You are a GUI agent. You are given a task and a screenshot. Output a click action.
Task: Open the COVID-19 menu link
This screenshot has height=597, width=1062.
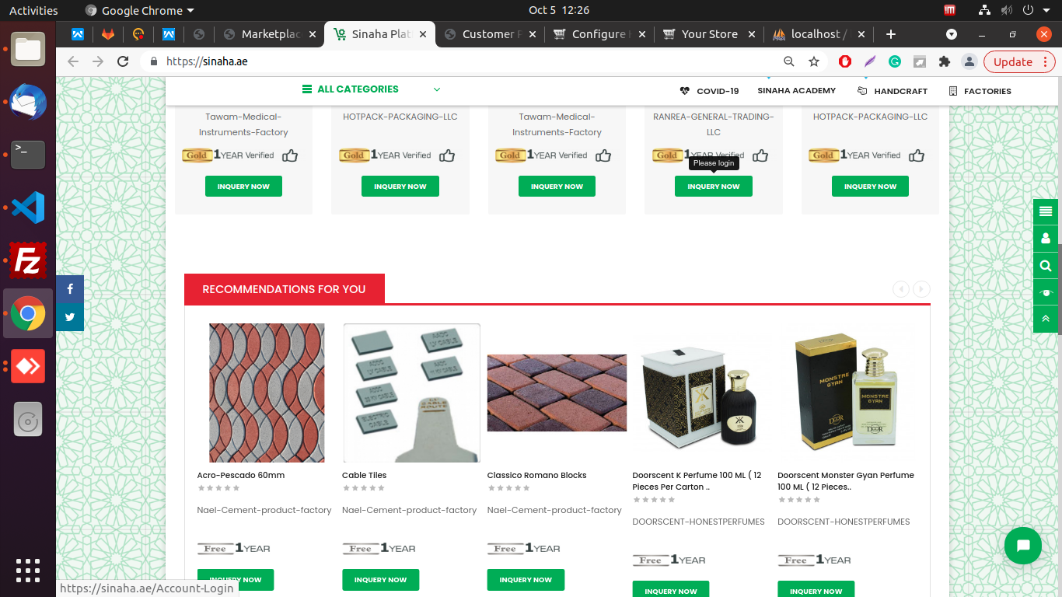[x=709, y=91]
